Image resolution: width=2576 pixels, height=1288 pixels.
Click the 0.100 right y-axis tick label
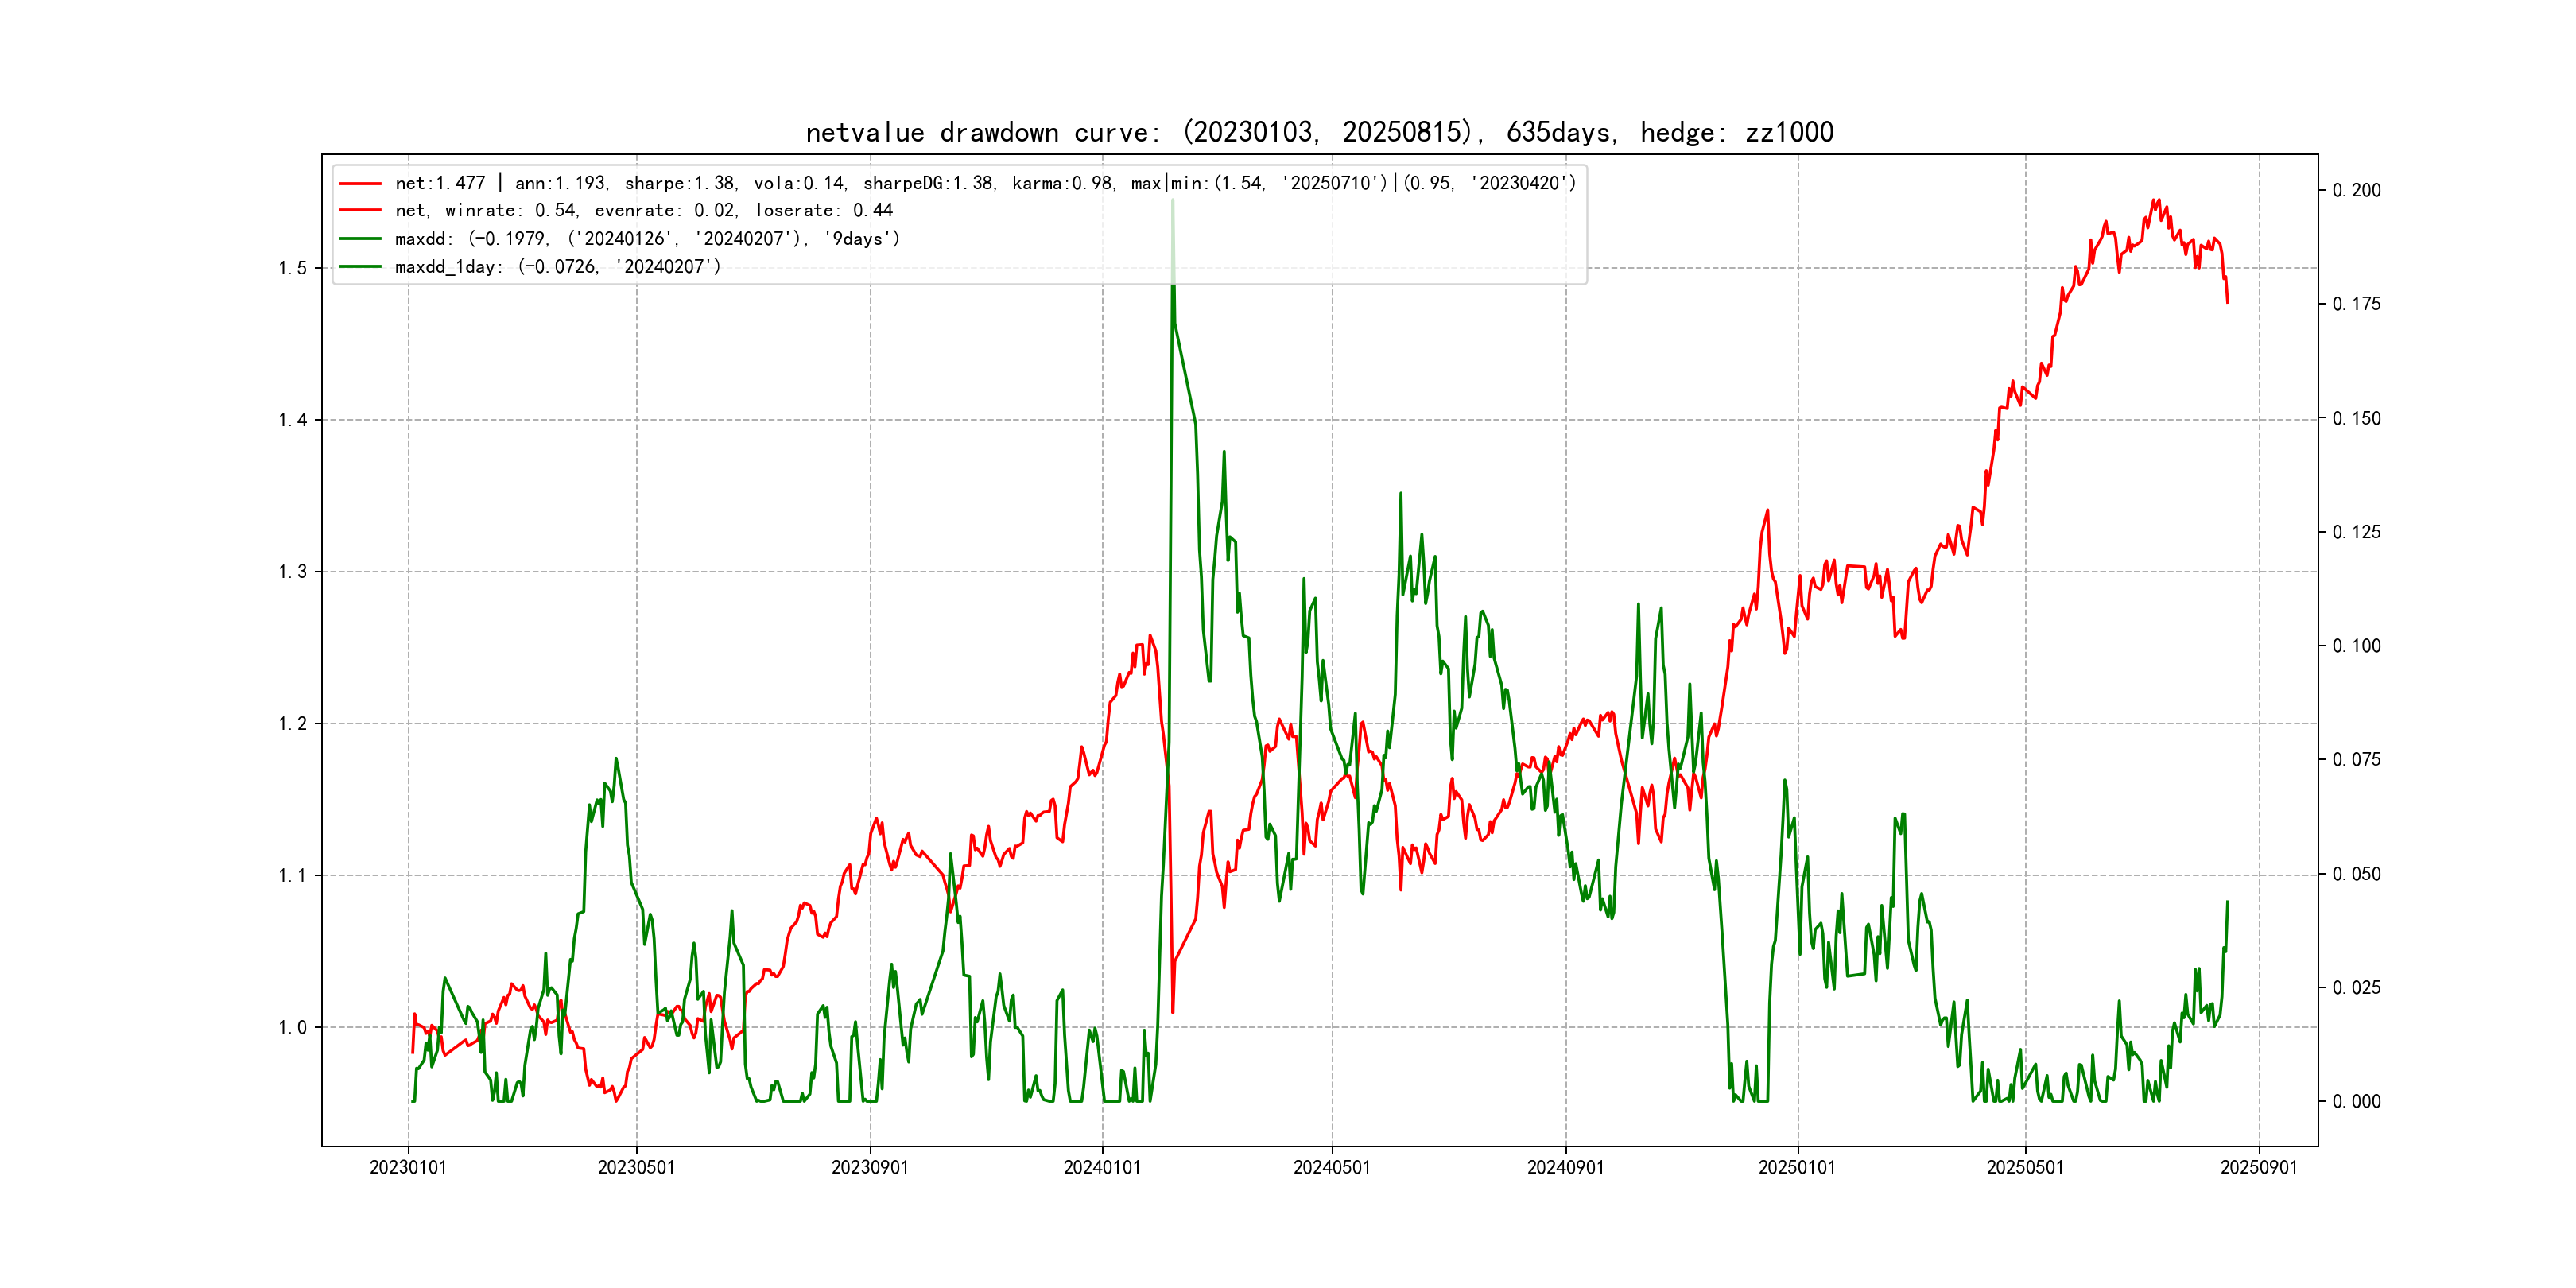coord(2356,646)
